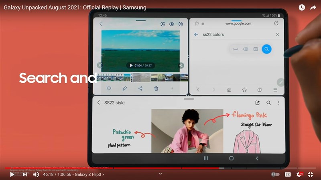Screen dimensions: 321x180
Task: Expand the down chevron above player controls
Action: 160,174
